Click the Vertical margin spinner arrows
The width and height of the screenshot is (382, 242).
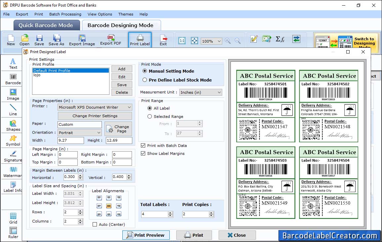click(x=129, y=177)
